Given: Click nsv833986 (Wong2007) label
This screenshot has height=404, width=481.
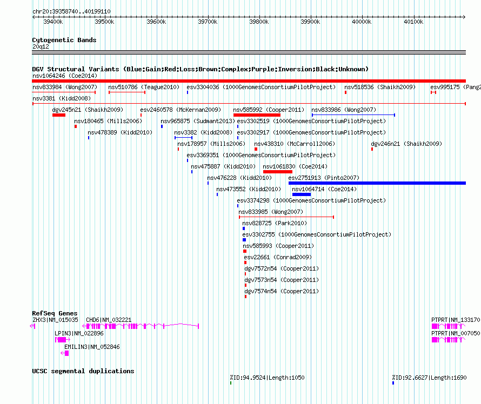Looking at the screenshot, I should [x=344, y=110].
